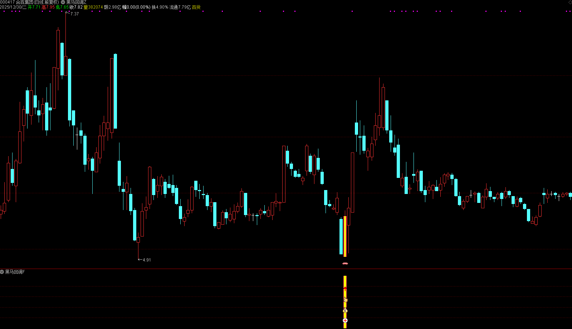Viewport: 572px width, 329px height.
Task: Click the diamond icon in the top-right corner
Action: (570, 2)
